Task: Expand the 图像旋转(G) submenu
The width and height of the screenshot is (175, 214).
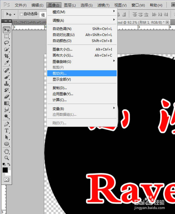Action: point(82,61)
